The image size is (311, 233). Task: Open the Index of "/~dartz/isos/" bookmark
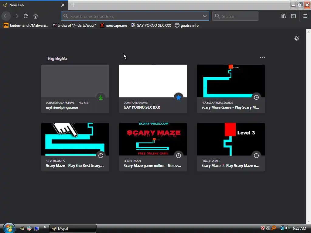74,25
